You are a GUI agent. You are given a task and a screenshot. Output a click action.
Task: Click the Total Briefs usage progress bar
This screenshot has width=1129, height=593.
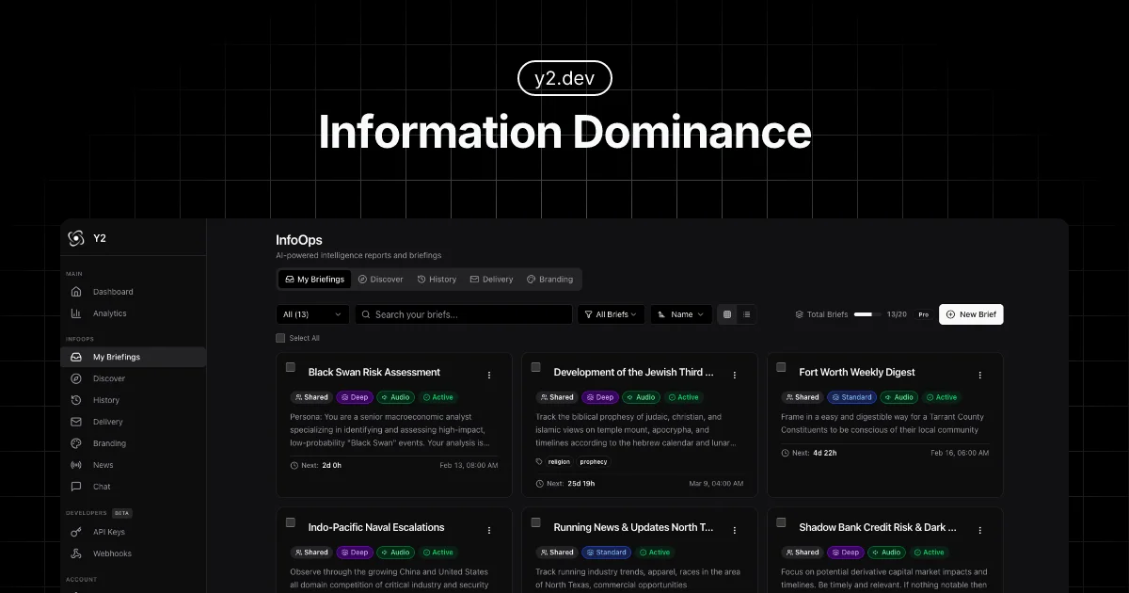point(864,314)
